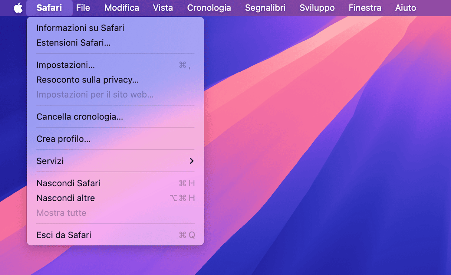Select Cancella cronologia… option
451x275 pixels.
click(115, 117)
